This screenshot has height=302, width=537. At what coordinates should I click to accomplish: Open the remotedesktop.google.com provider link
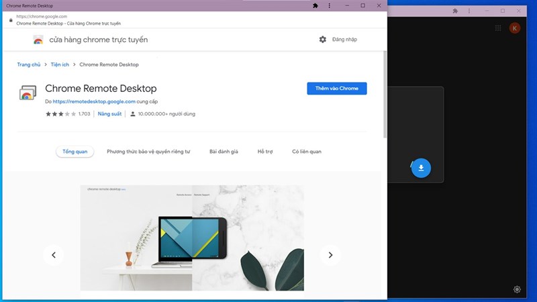94,101
